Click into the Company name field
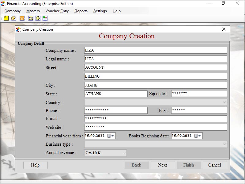The height and width of the screenshot is (184, 245). click(156, 50)
